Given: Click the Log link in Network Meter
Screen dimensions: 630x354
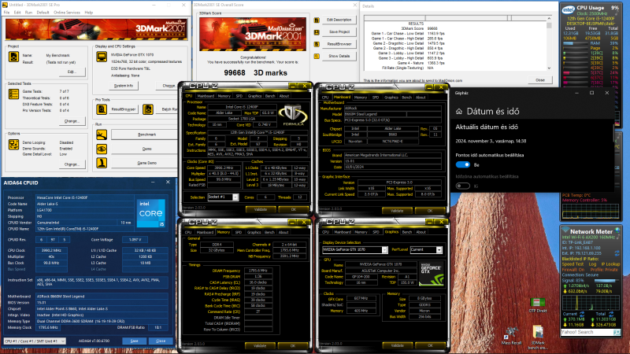Looking at the screenshot, I should click(x=592, y=264).
